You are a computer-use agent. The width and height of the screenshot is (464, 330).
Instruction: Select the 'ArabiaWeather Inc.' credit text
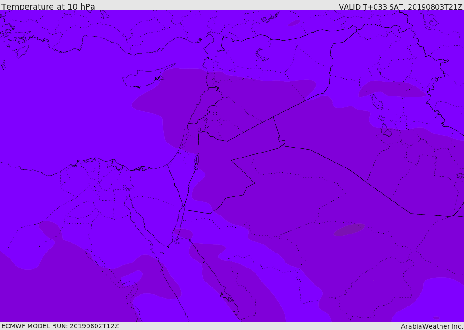432,326
